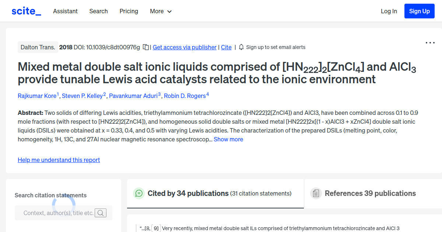Click the bell icon to set email alerts
The height and width of the screenshot is (232, 442).
tap(241, 47)
